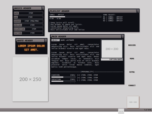Screen dimensions: 152x114
Task: Open the MEMO link
Action: [132, 59]
